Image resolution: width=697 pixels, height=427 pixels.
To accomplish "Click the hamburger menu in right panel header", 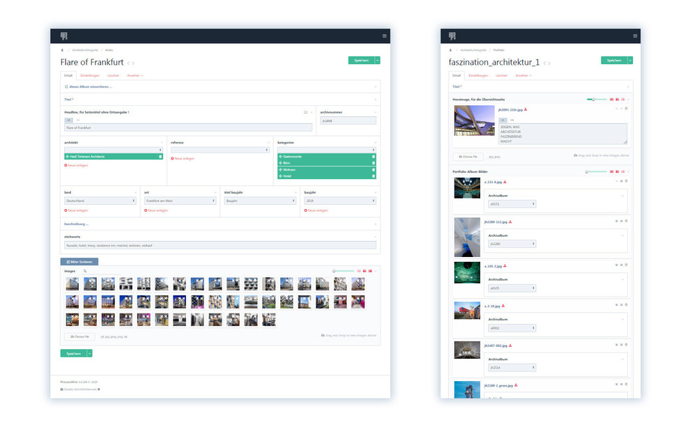I will point(634,36).
